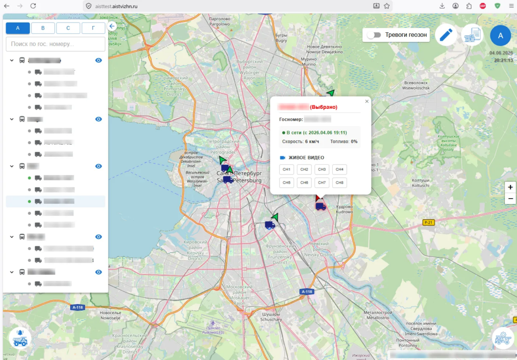Open the browser extensions puzzle icon
Screen dimensions: 517x360
[469, 6]
